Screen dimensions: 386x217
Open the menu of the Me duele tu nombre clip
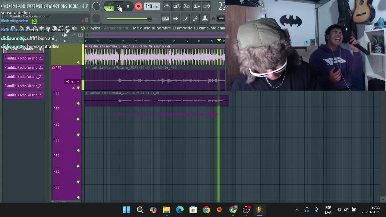(87, 46)
